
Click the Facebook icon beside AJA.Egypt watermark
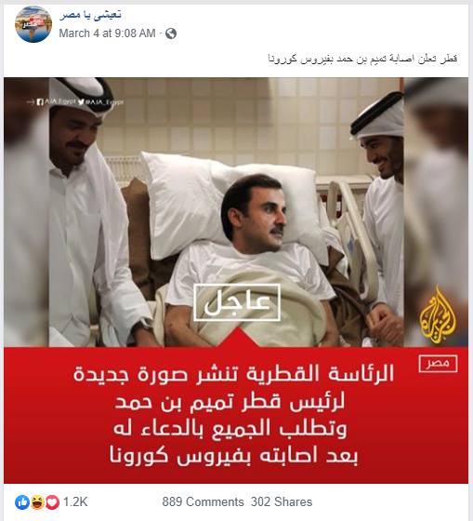click(40, 102)
